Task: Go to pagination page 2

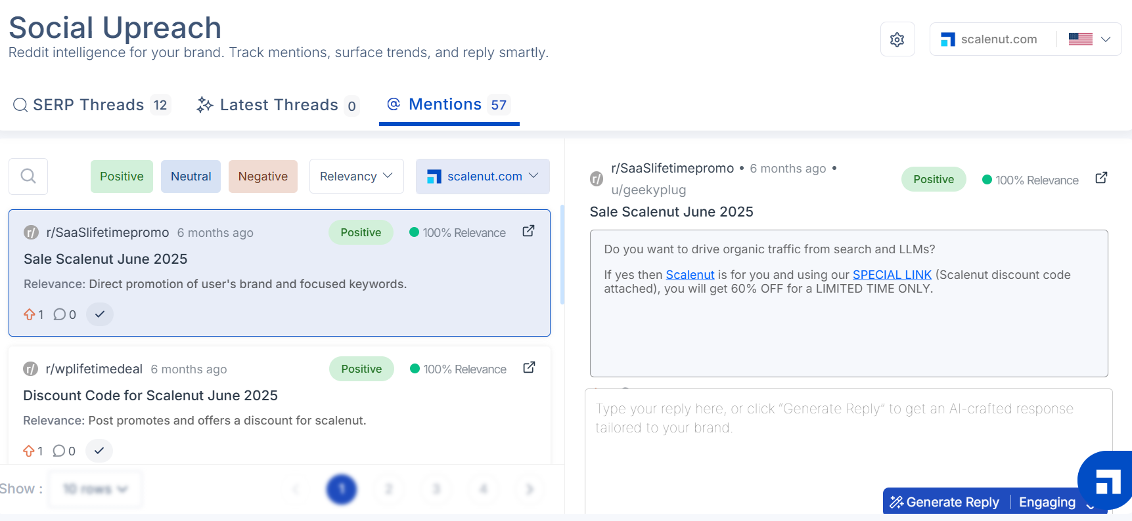Action: pyautogui.click(x=389, y=489)
